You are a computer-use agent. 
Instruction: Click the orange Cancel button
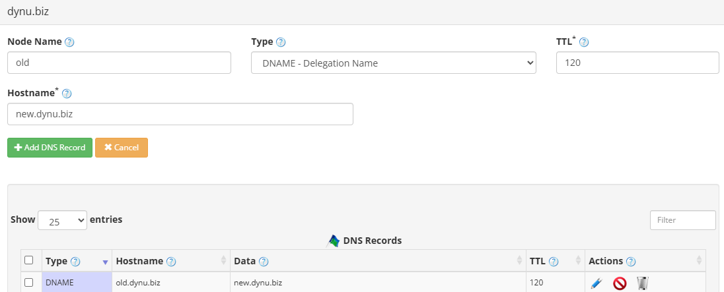click(122, 148)
